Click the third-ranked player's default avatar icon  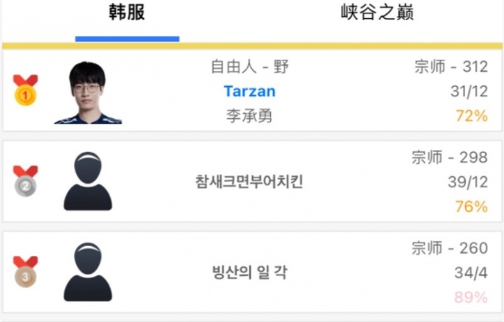point(88,272)
